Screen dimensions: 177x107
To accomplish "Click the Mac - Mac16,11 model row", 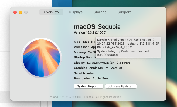I will pyautogui.click(x=85, y=42).
